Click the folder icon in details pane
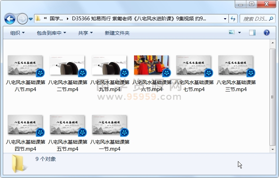 click(19, 164)
